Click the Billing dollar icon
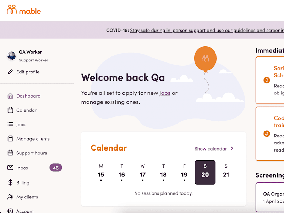This screenshot has width=284, height=213. point(10,182)
